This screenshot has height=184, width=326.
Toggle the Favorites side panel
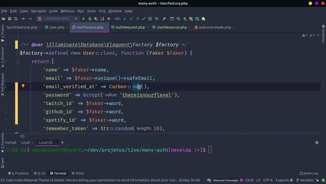(x=2, y=142)
